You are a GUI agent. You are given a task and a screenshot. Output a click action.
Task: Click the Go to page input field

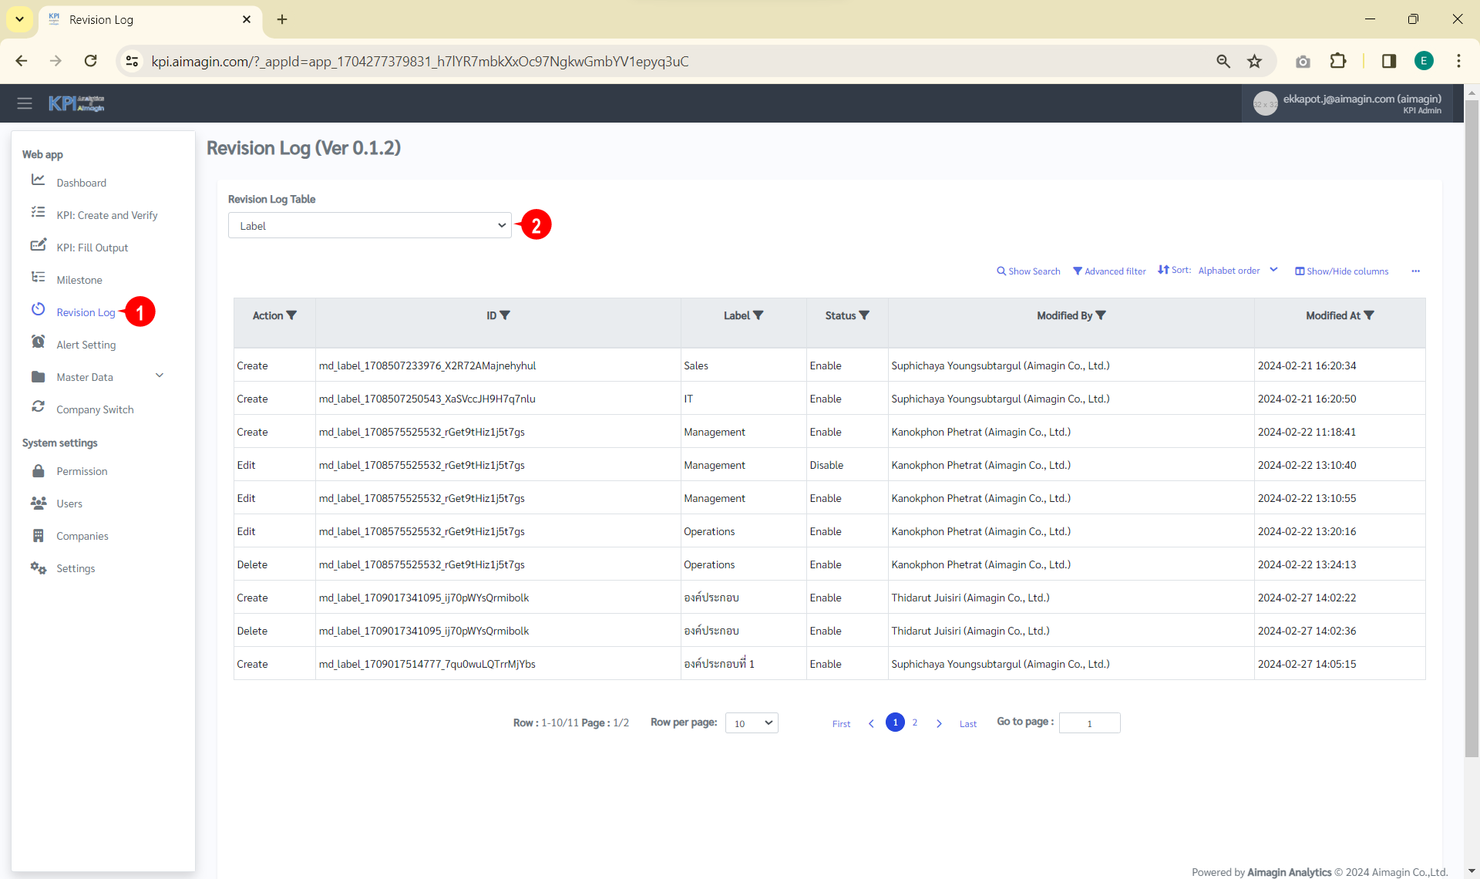coord(1089,723)
